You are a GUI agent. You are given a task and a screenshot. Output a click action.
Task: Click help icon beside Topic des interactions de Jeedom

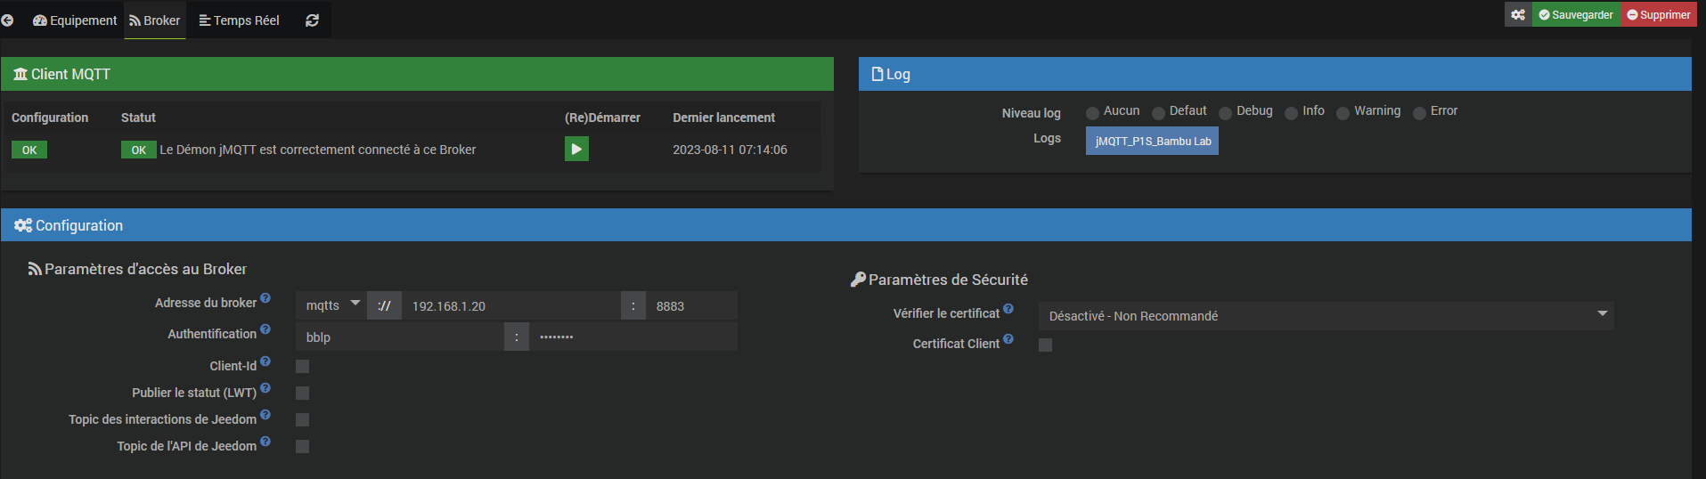point(265,415)
